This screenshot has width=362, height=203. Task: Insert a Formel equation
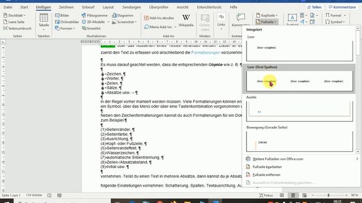coord(335,15)
